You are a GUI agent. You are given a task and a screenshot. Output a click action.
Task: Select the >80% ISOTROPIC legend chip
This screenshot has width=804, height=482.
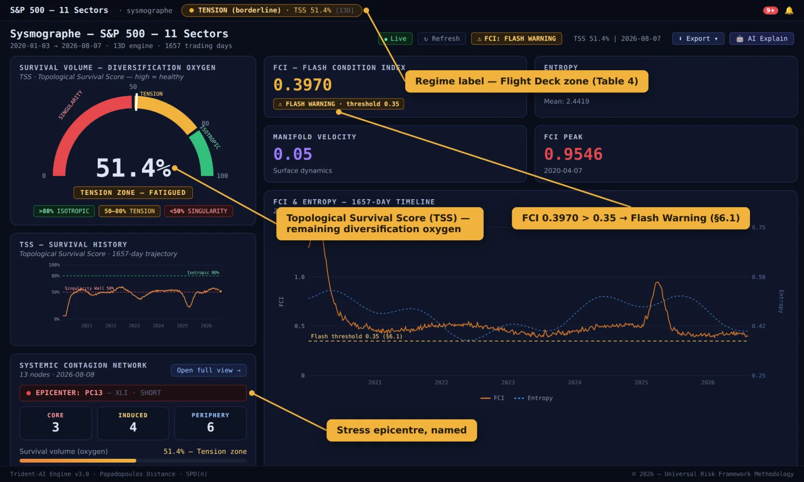point(64,211)
